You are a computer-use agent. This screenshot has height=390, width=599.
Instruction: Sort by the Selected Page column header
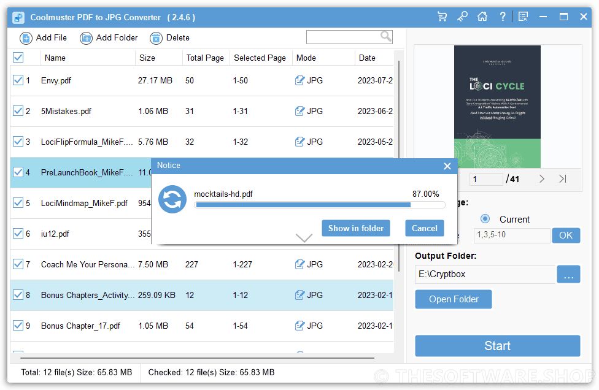pyautogui.click(x=261, y=58)
